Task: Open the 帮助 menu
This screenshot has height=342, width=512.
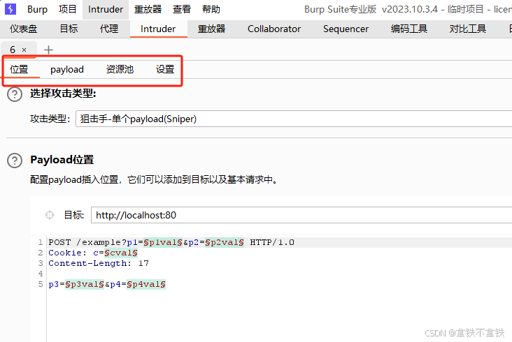Action: pos(211,9)
